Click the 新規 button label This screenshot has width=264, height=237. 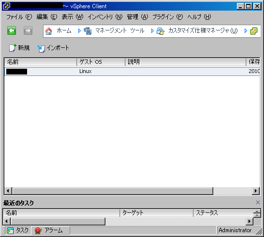[24, 48]
